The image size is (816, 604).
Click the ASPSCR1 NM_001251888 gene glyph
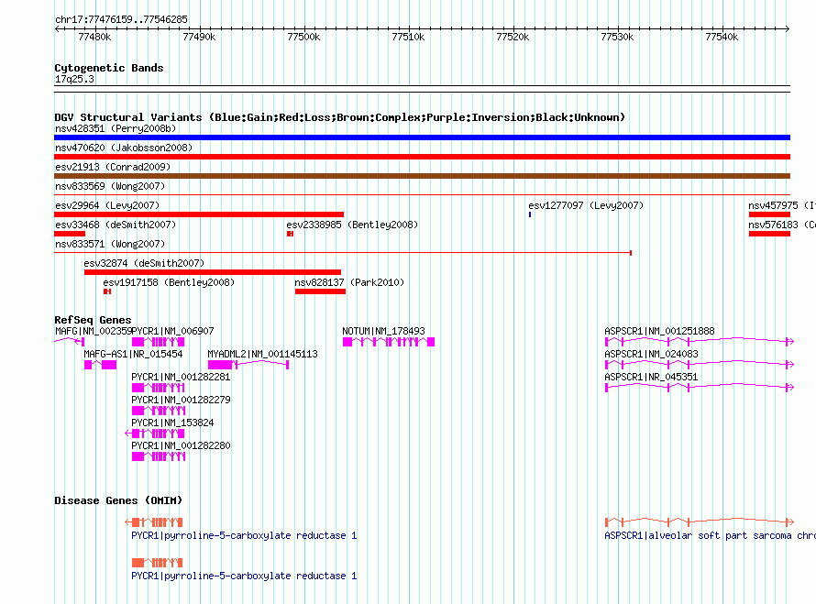pos(700,342)
